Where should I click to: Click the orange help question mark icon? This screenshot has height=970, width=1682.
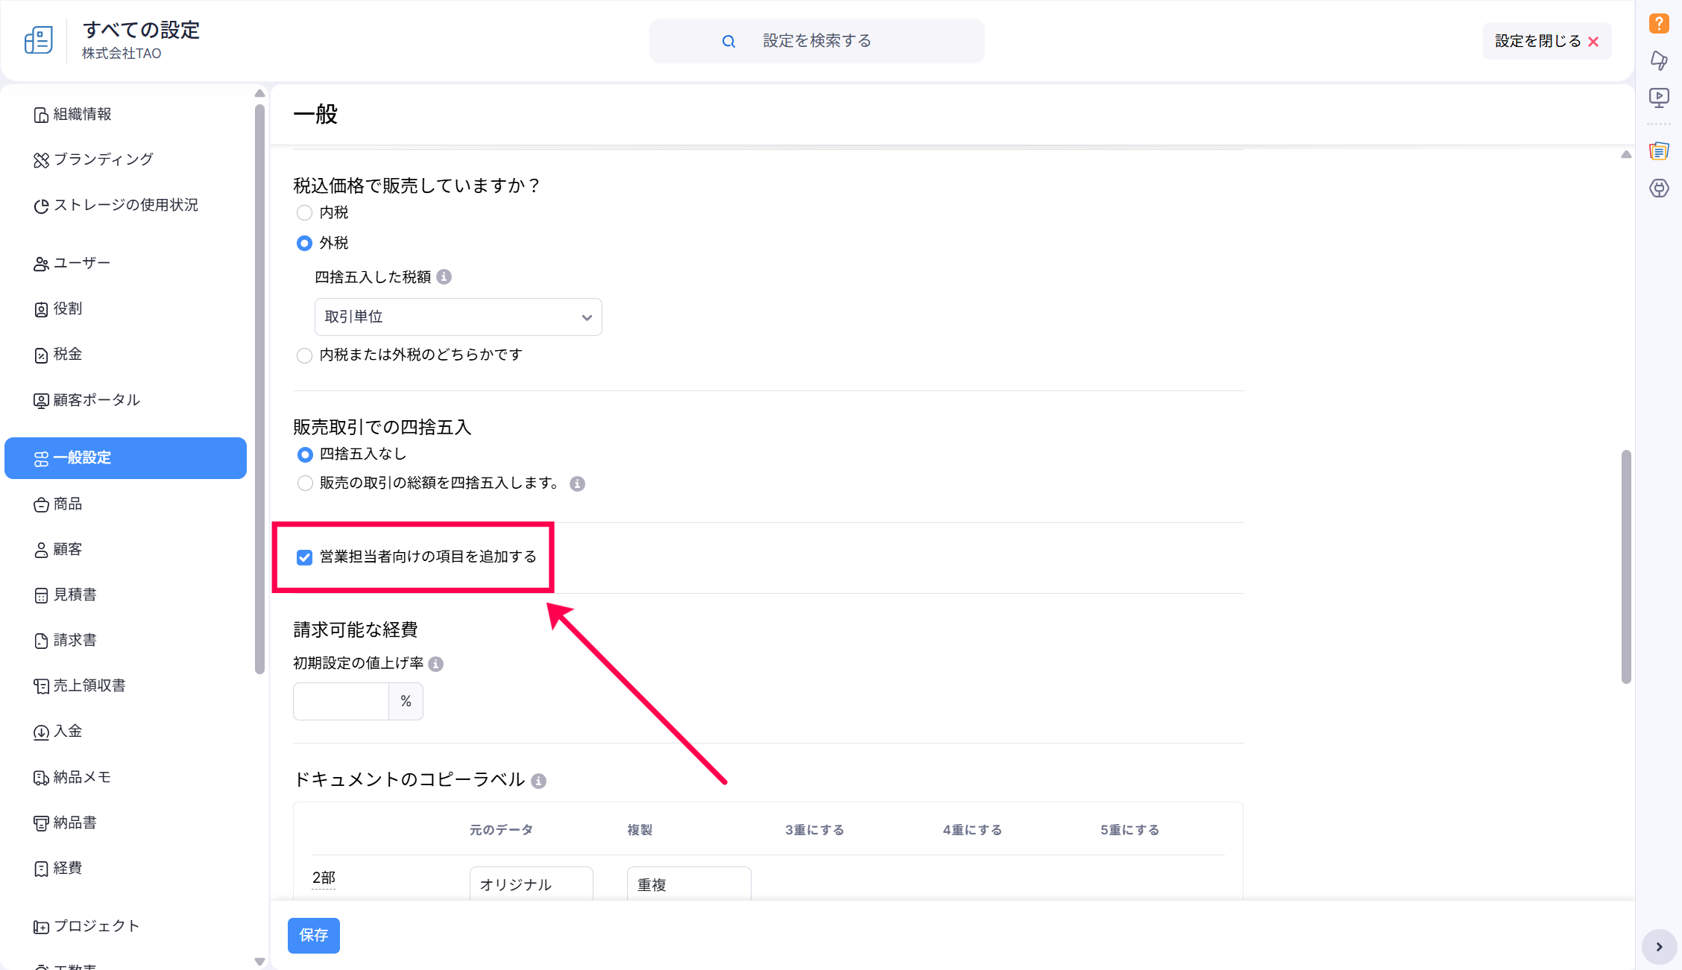[1659, 24]
